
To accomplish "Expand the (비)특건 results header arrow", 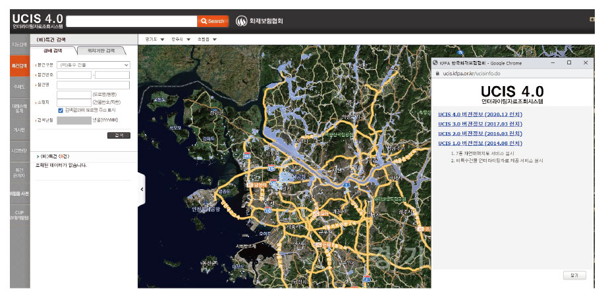I will coord(38,156).
